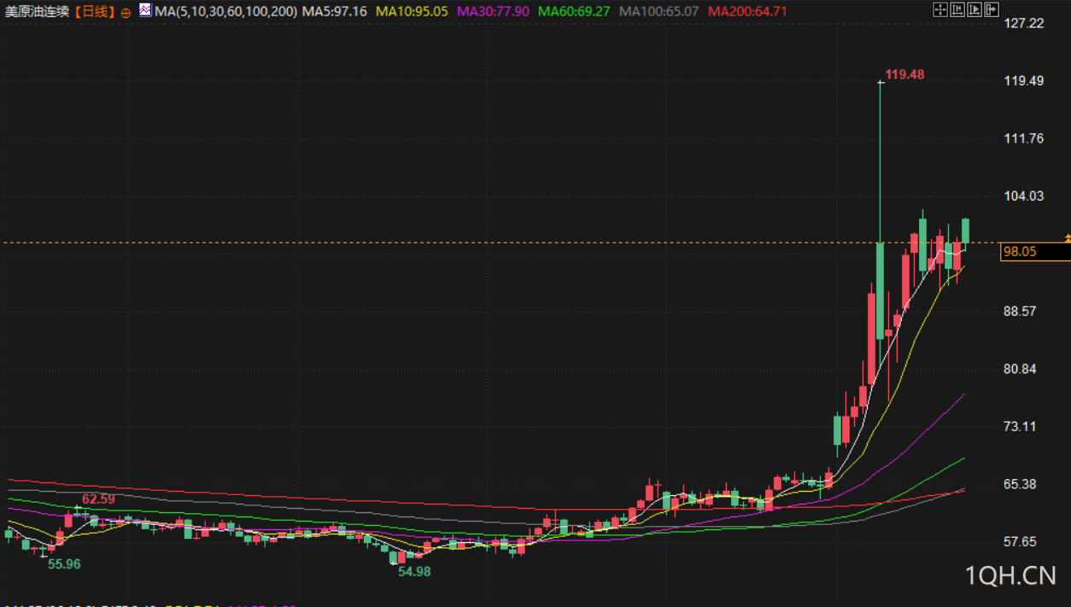
Task: Click the 73.11 axis value
Action: pyautogui.click(x=1021, y=426)
